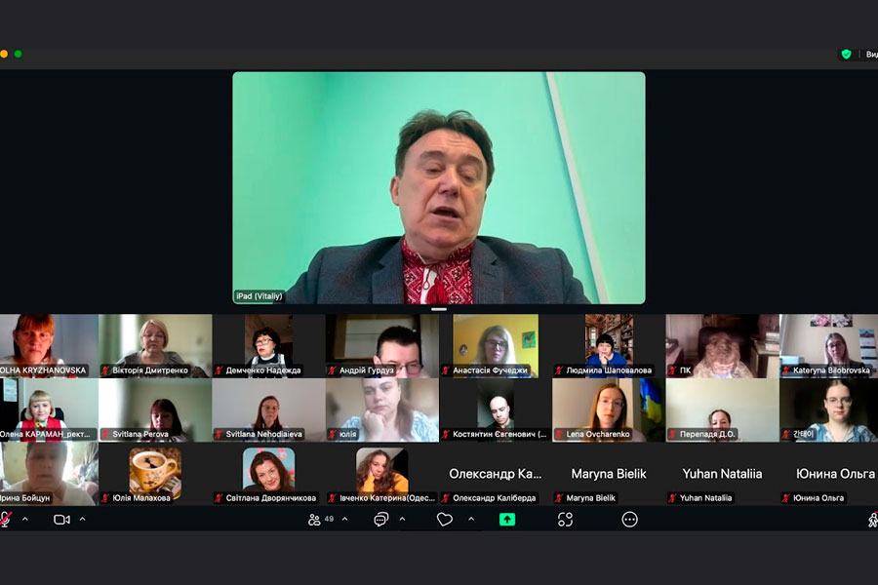This screenshot has height=585, width=878.
Task: Click muted mic icon on Maryna Bielik label
Action: [559, 497]
